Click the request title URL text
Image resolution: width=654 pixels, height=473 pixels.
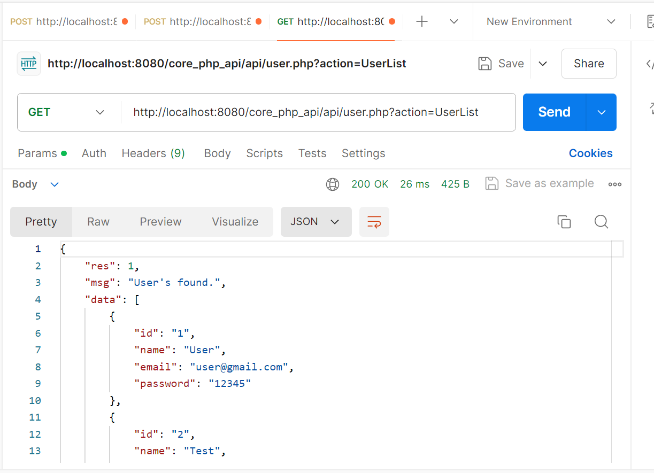[227, 64]
